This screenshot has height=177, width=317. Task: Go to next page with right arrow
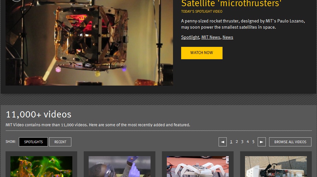262,142
